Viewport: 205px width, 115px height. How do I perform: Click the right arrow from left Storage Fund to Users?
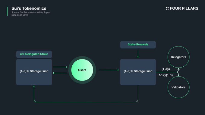pyautogui.click(x=60, y=67)
